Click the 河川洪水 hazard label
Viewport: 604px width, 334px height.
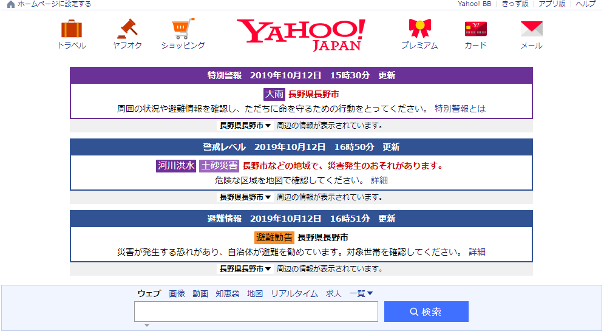[x=176, y=166]
